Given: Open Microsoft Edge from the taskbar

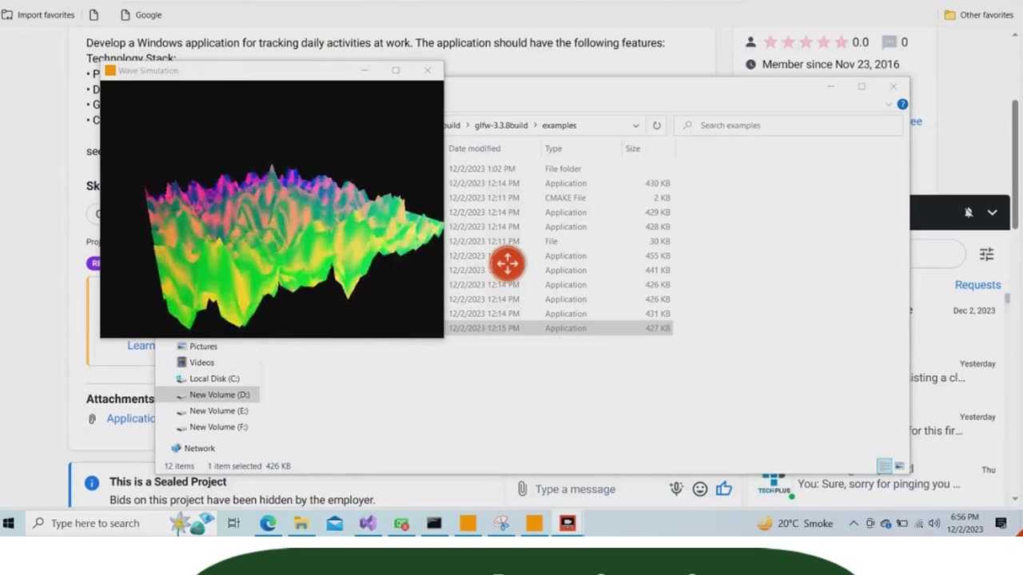Looking at the screenshot, I should [268, 523].
